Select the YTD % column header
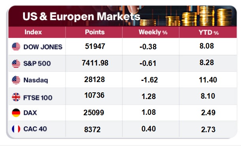The image size is (241, 146). pos(209,32)
